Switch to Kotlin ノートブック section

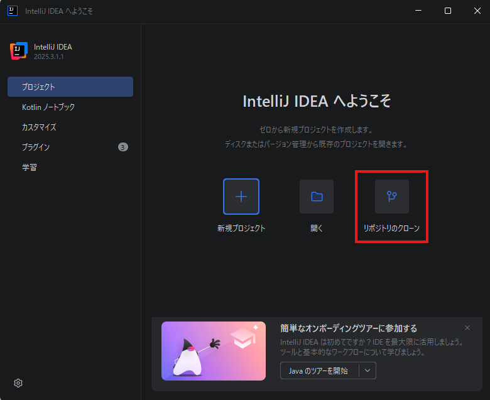point(48,107)
